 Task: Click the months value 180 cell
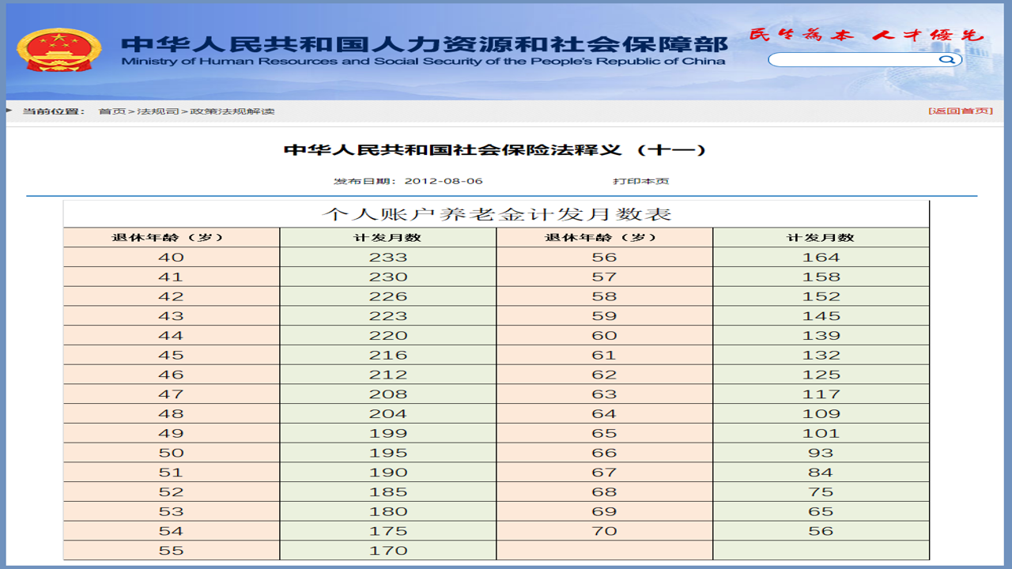(x=388, y=511)
